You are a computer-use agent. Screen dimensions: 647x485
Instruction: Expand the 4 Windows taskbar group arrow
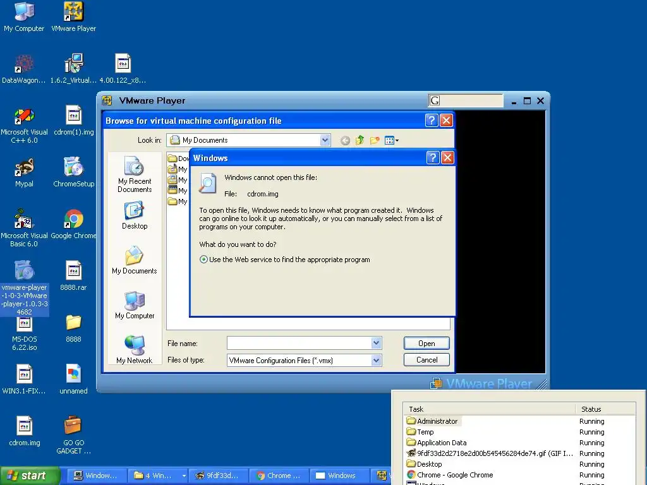coord(184,476)
